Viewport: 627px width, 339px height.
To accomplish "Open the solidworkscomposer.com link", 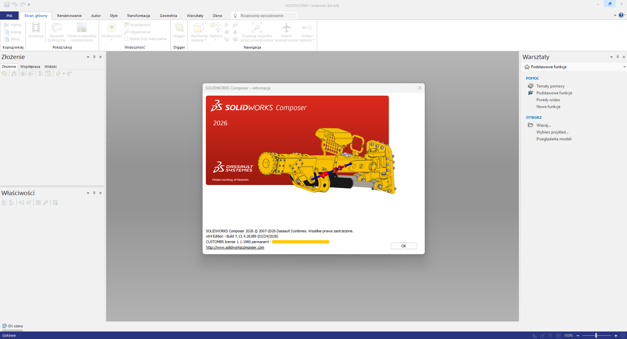I will 235,247.
